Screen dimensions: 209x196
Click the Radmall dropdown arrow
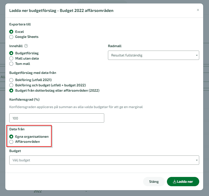197,55
